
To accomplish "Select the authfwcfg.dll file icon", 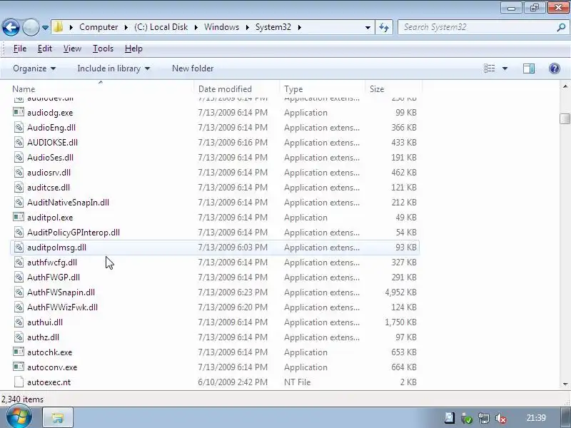I will click(19, 262).
